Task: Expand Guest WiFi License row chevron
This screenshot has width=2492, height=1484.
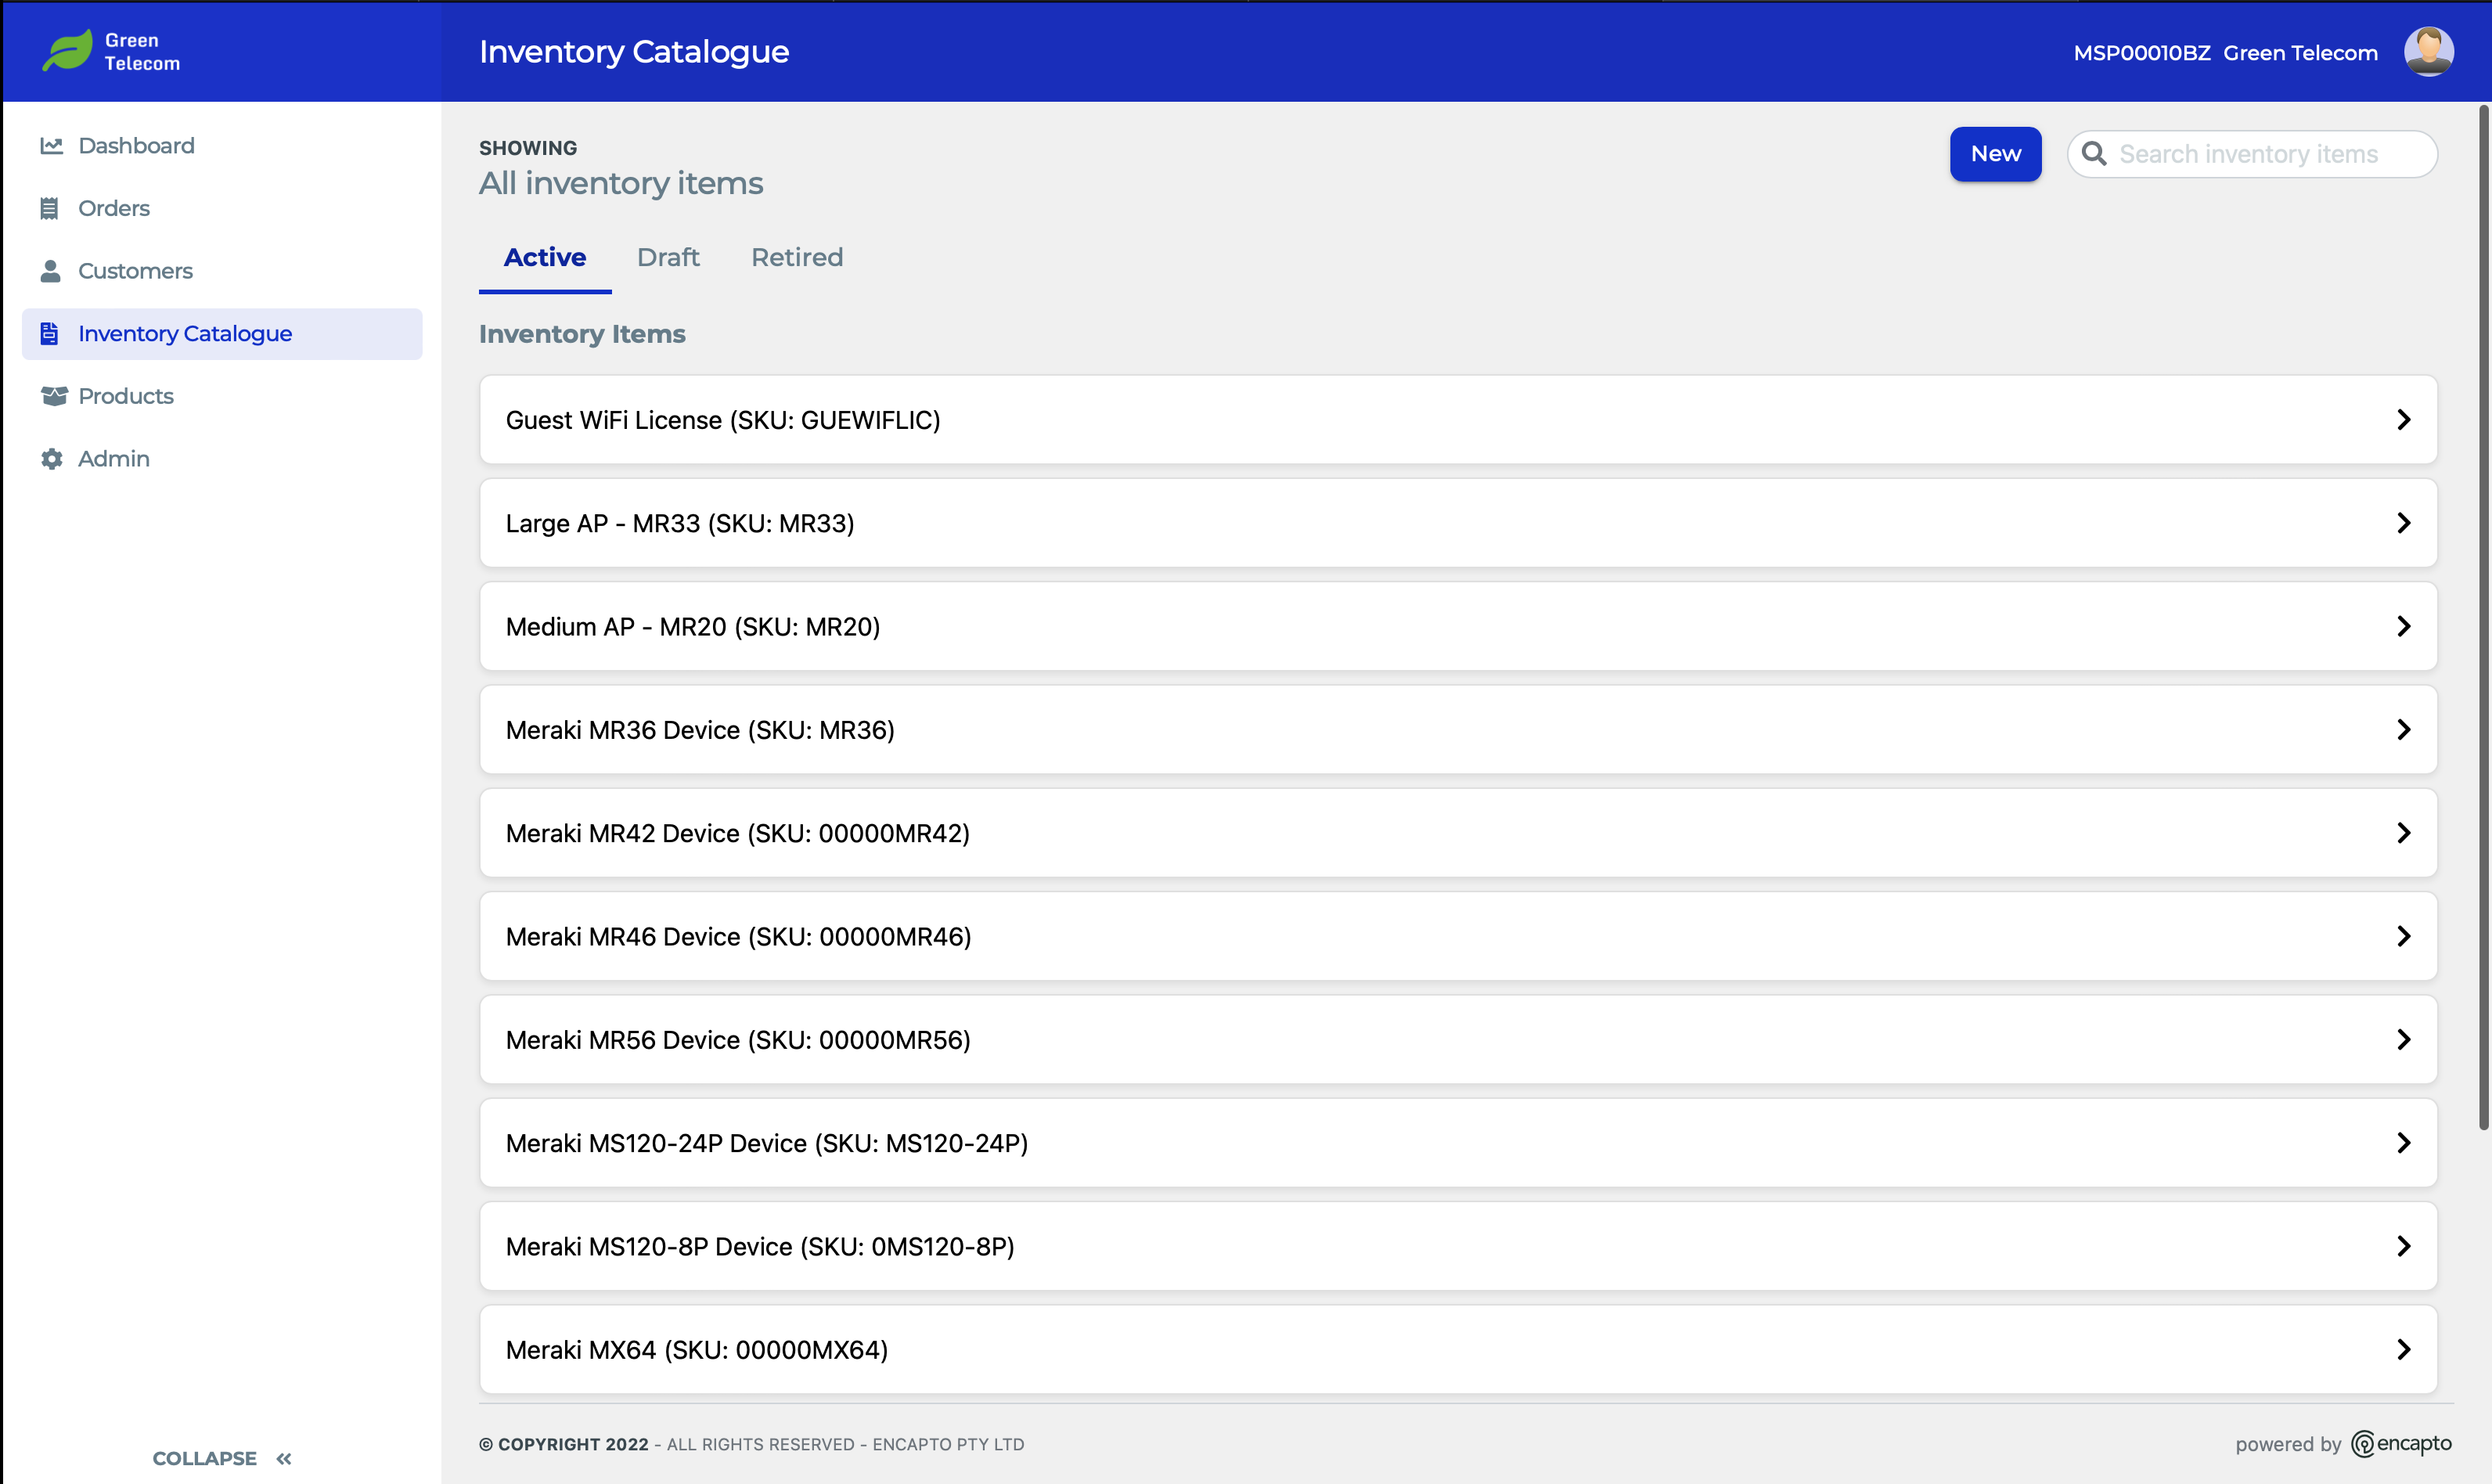Action: tap(2403, 420)
